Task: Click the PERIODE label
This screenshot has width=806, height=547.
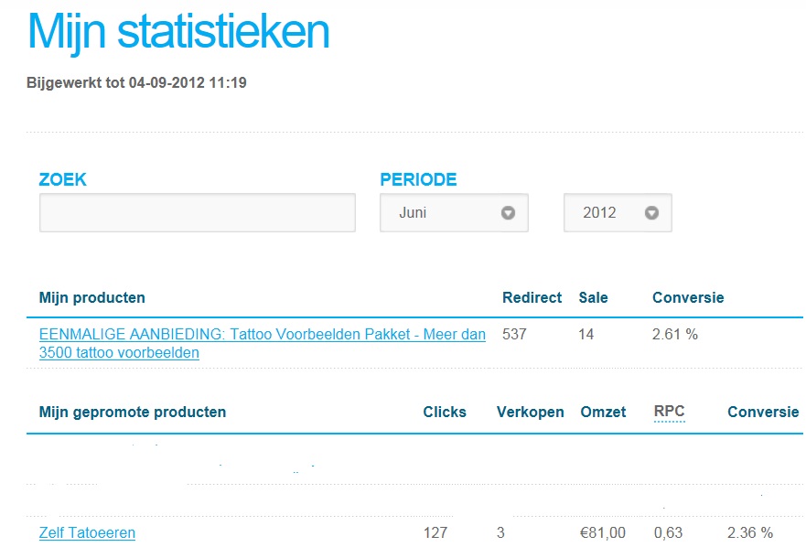Action: click(418, 179)
